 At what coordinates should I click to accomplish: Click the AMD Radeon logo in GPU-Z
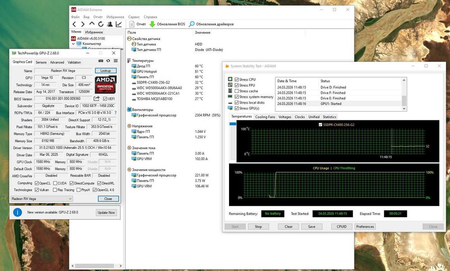coord(106,84)
